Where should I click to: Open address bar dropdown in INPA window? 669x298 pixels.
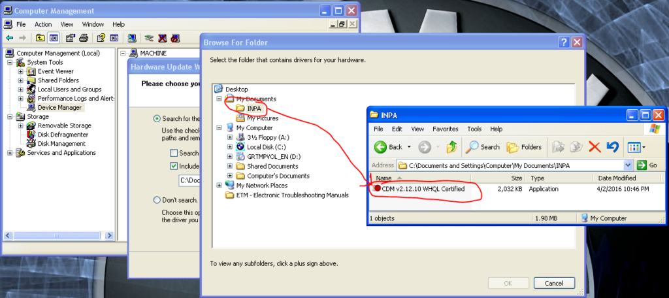coord(628,165)
